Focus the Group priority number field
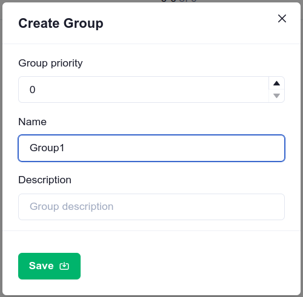The height and width of the screenshot is (297, 303). [x=144, y=90]
